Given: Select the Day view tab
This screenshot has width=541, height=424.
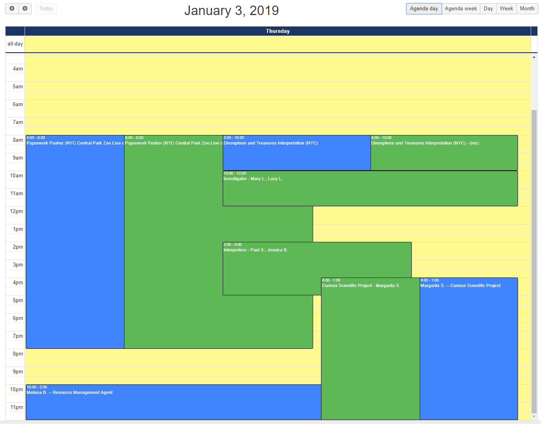Looking at the screenshot, I should 488,8.
